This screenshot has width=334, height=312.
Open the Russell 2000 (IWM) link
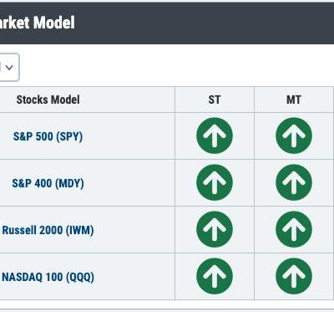click(48, 230)
